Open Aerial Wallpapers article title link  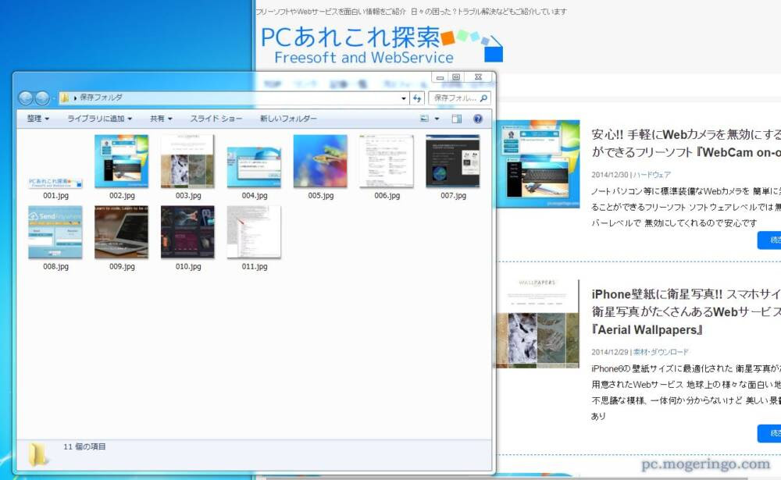[x=686, y=311]
